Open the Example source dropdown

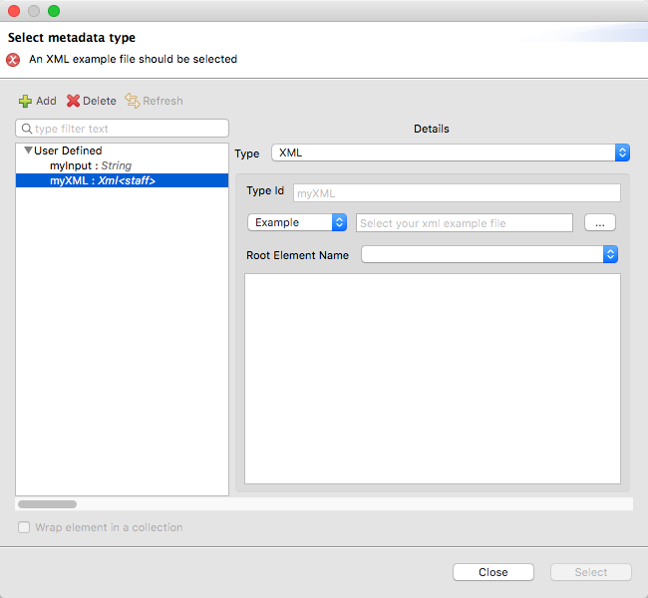(297, 222)
